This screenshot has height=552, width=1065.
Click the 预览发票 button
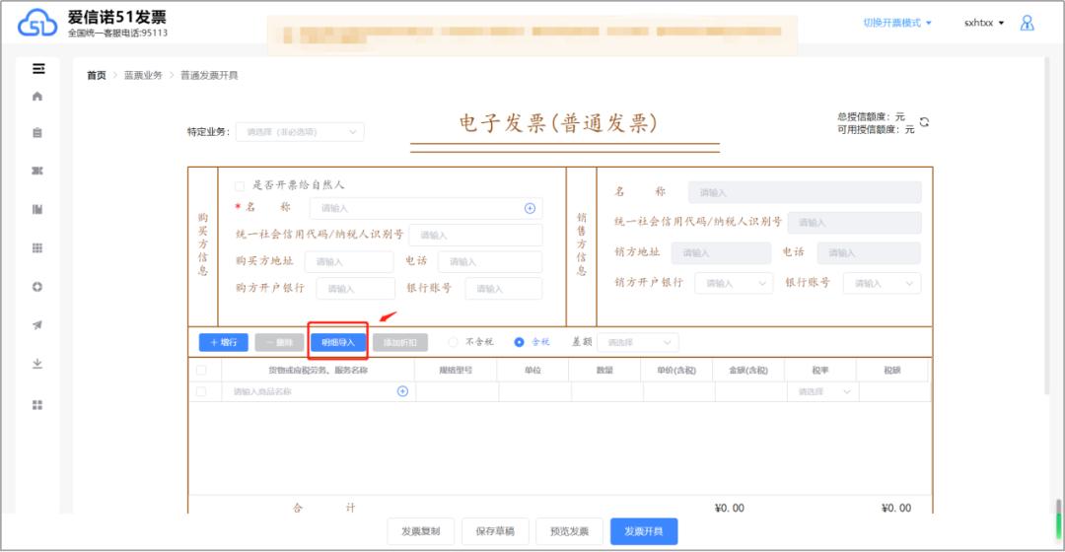(x=569, y=531)
